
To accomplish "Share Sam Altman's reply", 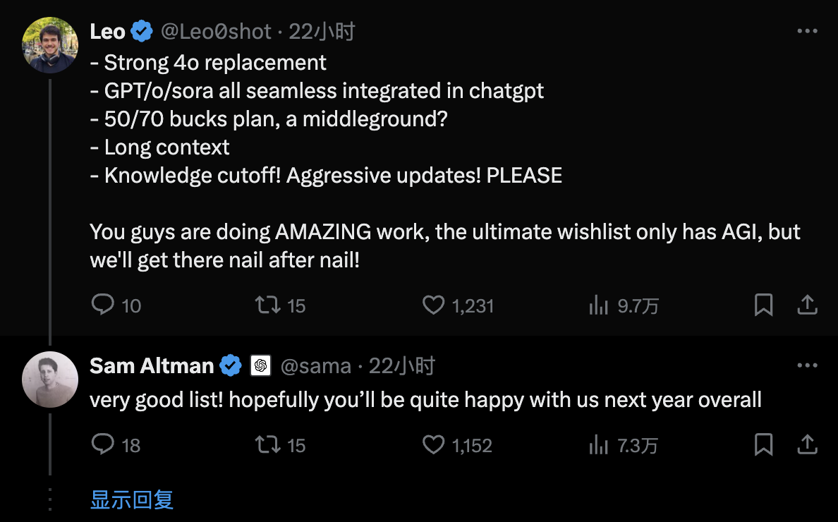I will (807, 444).
